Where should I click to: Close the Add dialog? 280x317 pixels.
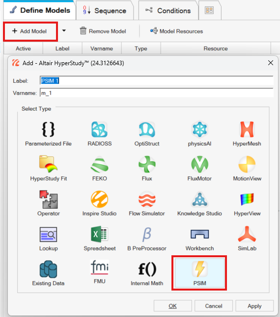(271, 63)
